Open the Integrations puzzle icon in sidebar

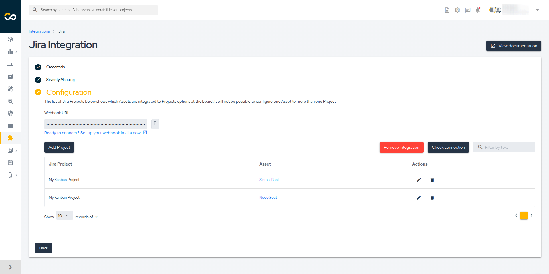(x=10, y=138)
